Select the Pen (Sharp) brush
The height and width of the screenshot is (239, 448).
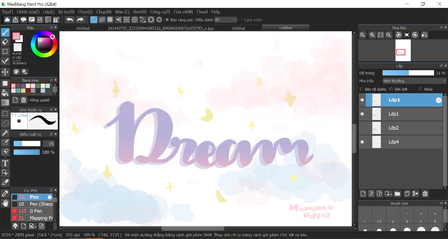click(x=32, y=204)
